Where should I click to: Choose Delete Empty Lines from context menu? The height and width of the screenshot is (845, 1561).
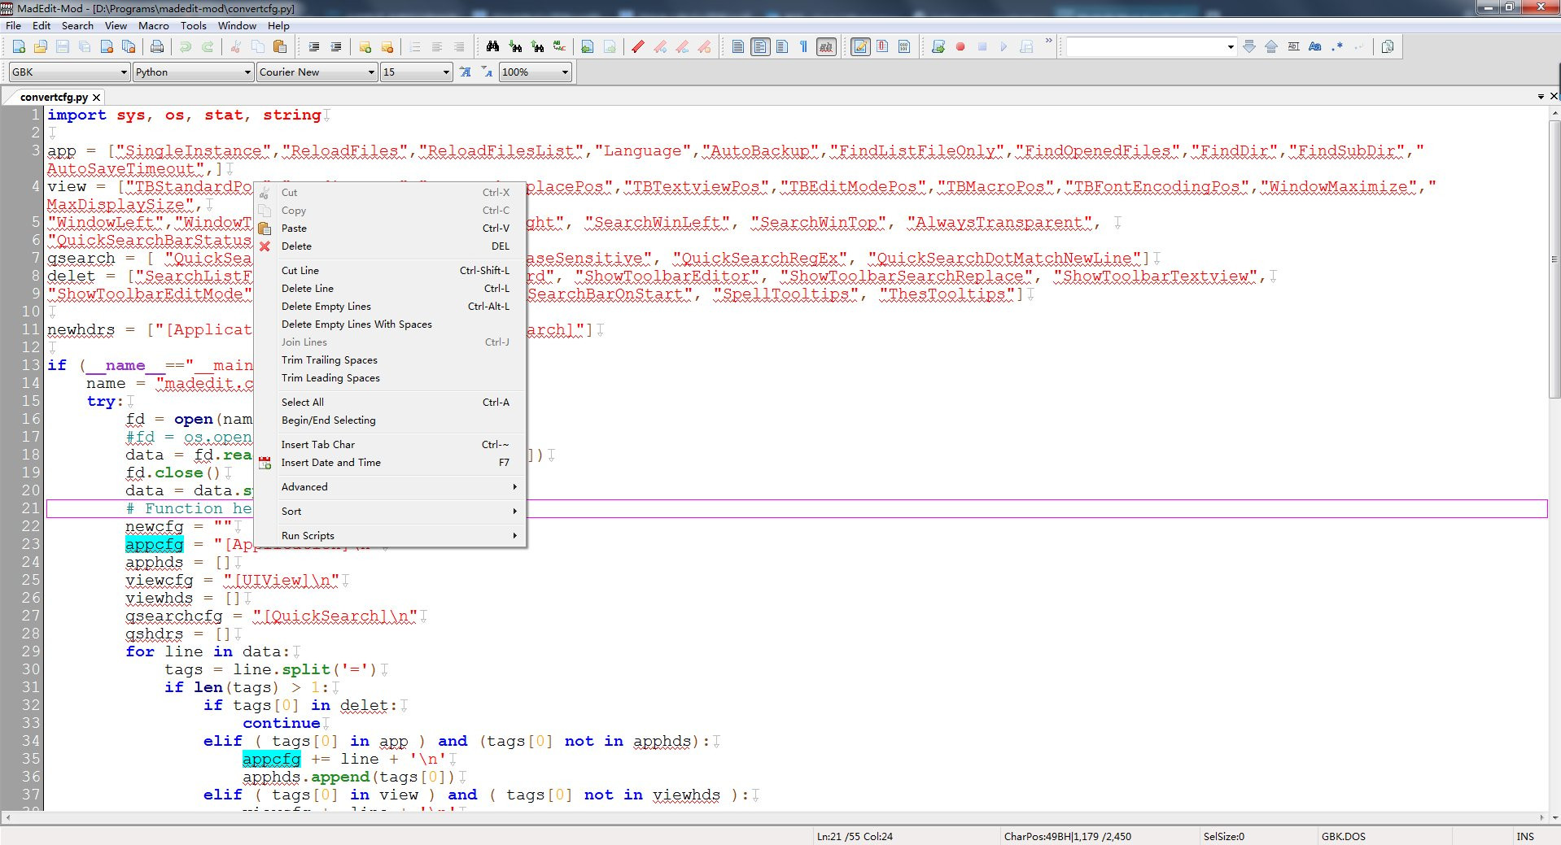point(391,307)
